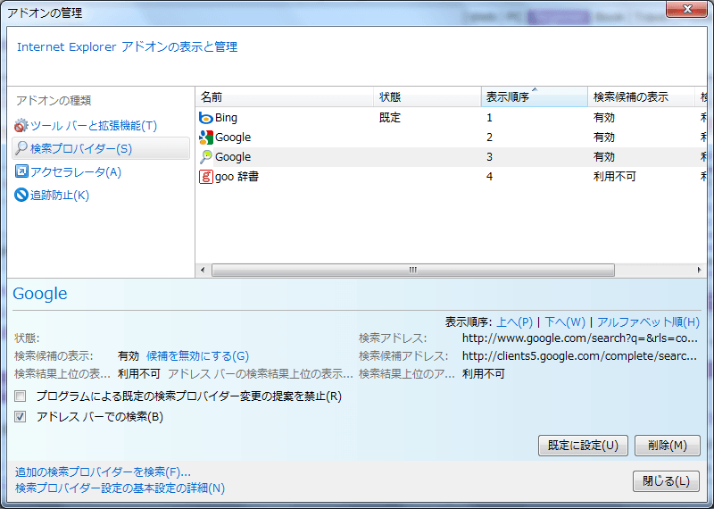This screenshot has height=509, width=714.
Task: Click the magnifier icon of Google row 3
Action: (x=206, y=157)
